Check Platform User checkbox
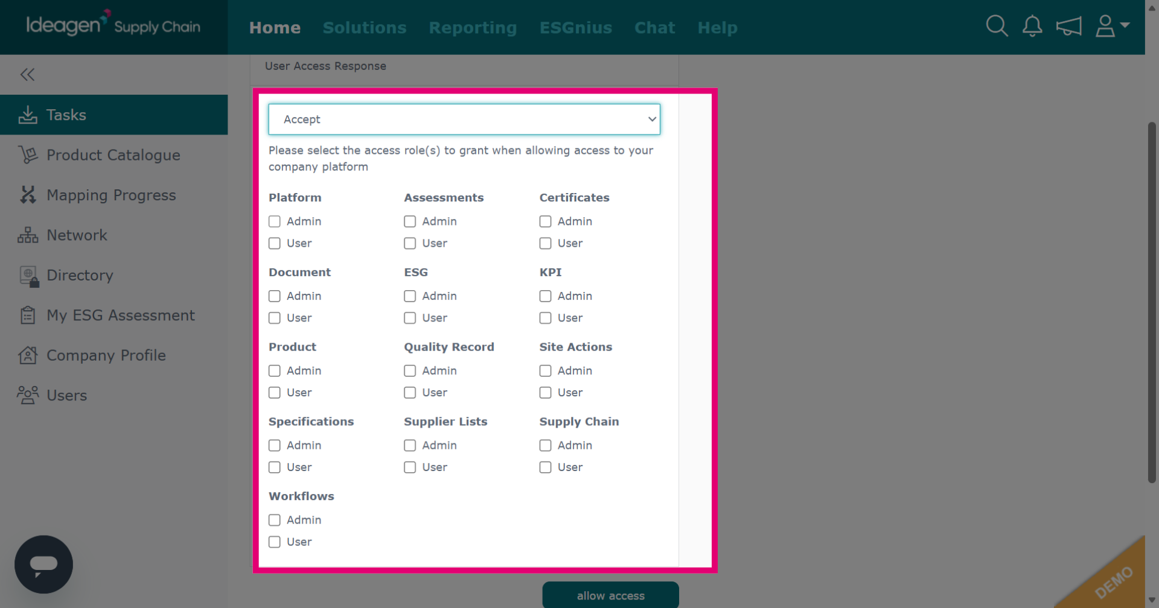The height and width of the screenshot is (608, 1159). (x=275, y=243)
